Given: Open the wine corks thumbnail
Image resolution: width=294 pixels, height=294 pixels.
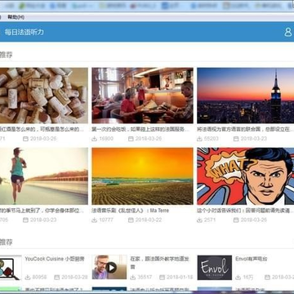Looking at the screenshot, I should tap(44, 96).
